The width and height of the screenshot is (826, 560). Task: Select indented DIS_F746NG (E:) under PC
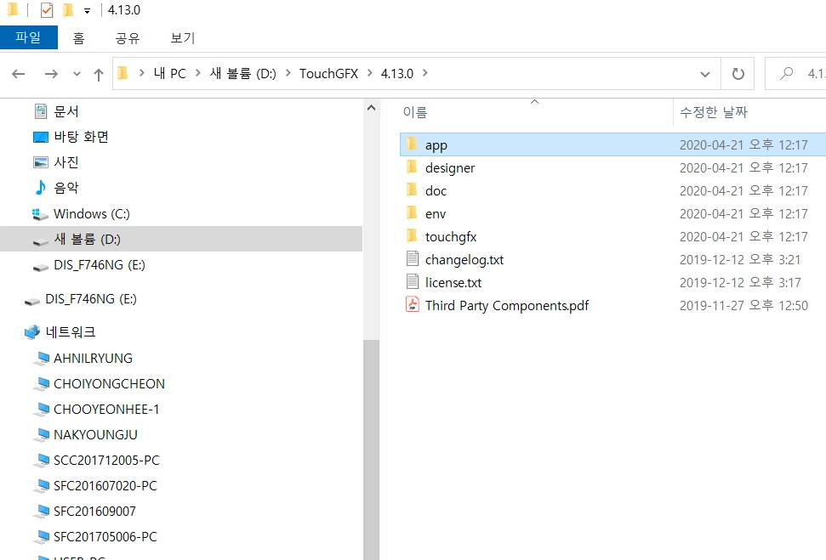99,265
